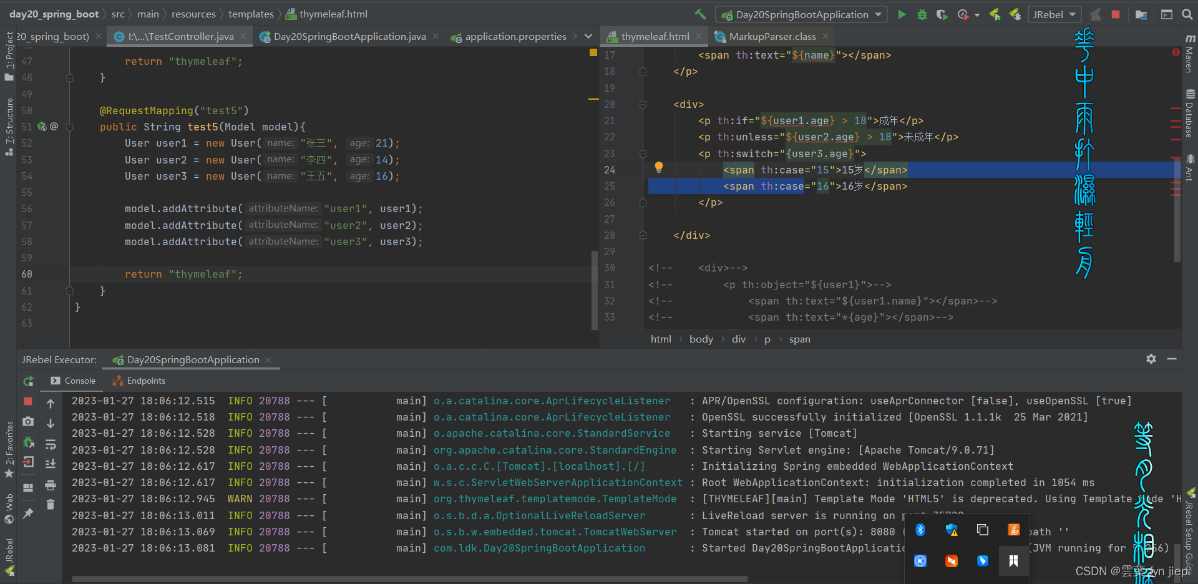Click the intention lightbulb on line 24
This screenshot has width=1198, height=584.
click(x=658, y=167)
